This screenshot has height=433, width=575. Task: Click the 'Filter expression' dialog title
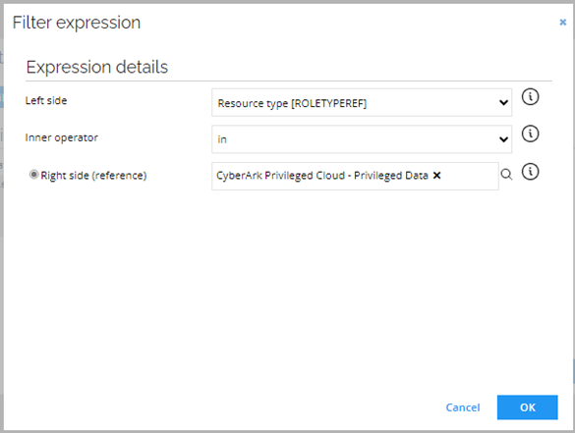(x=77, y=23)
